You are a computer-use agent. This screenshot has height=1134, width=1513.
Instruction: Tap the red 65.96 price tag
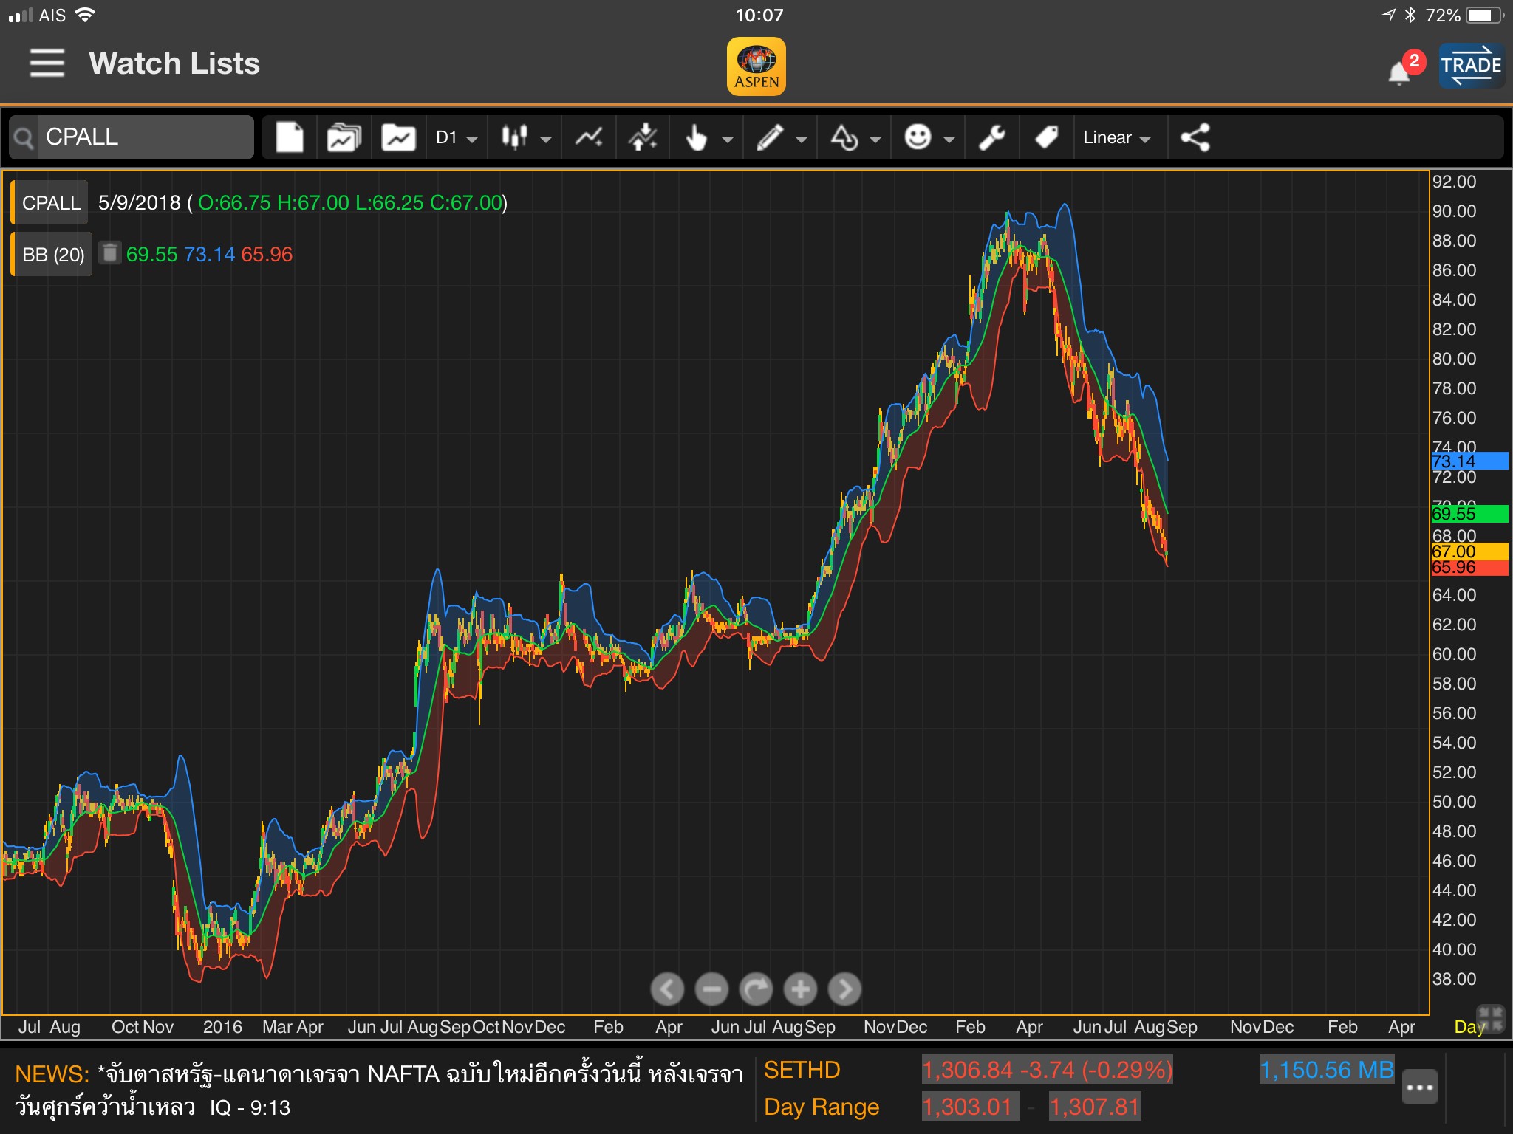[x=1469, y=568]
